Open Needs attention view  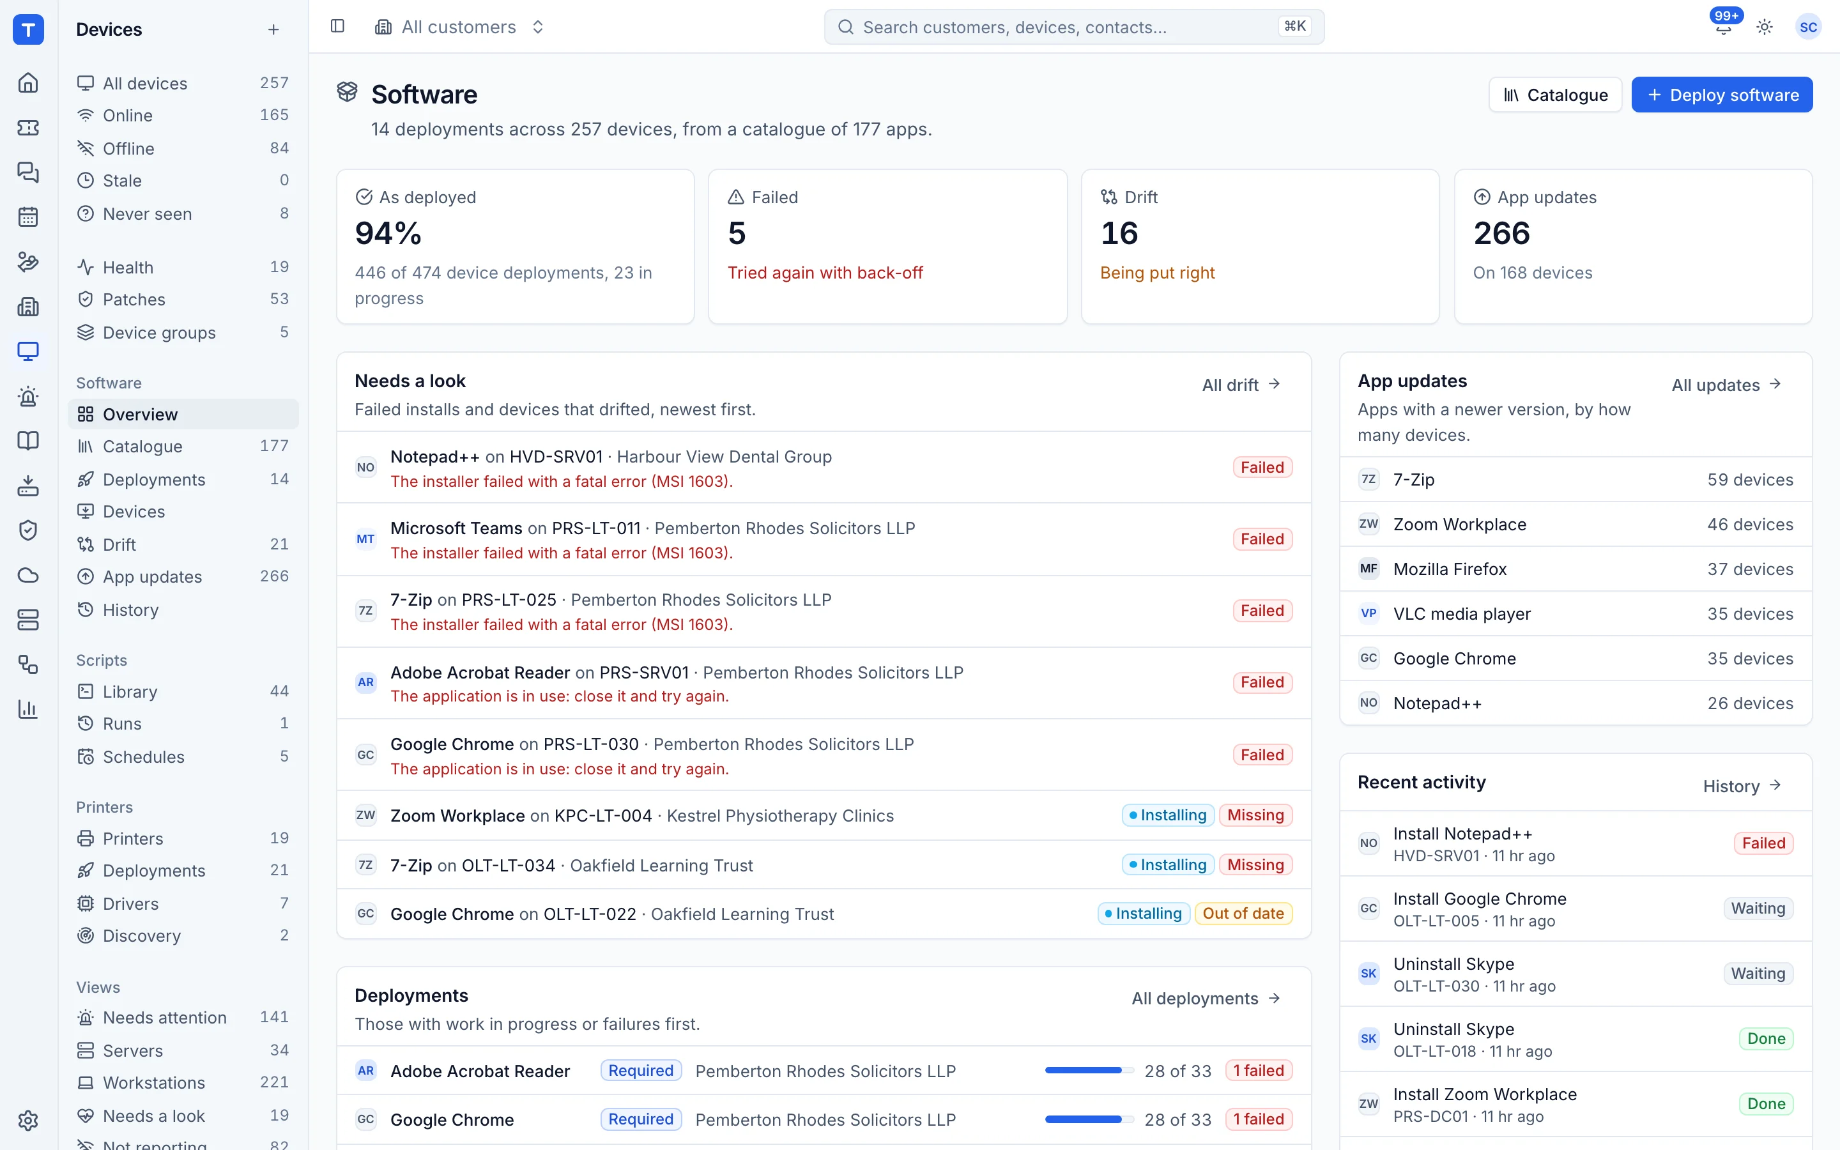(183, 1018)
